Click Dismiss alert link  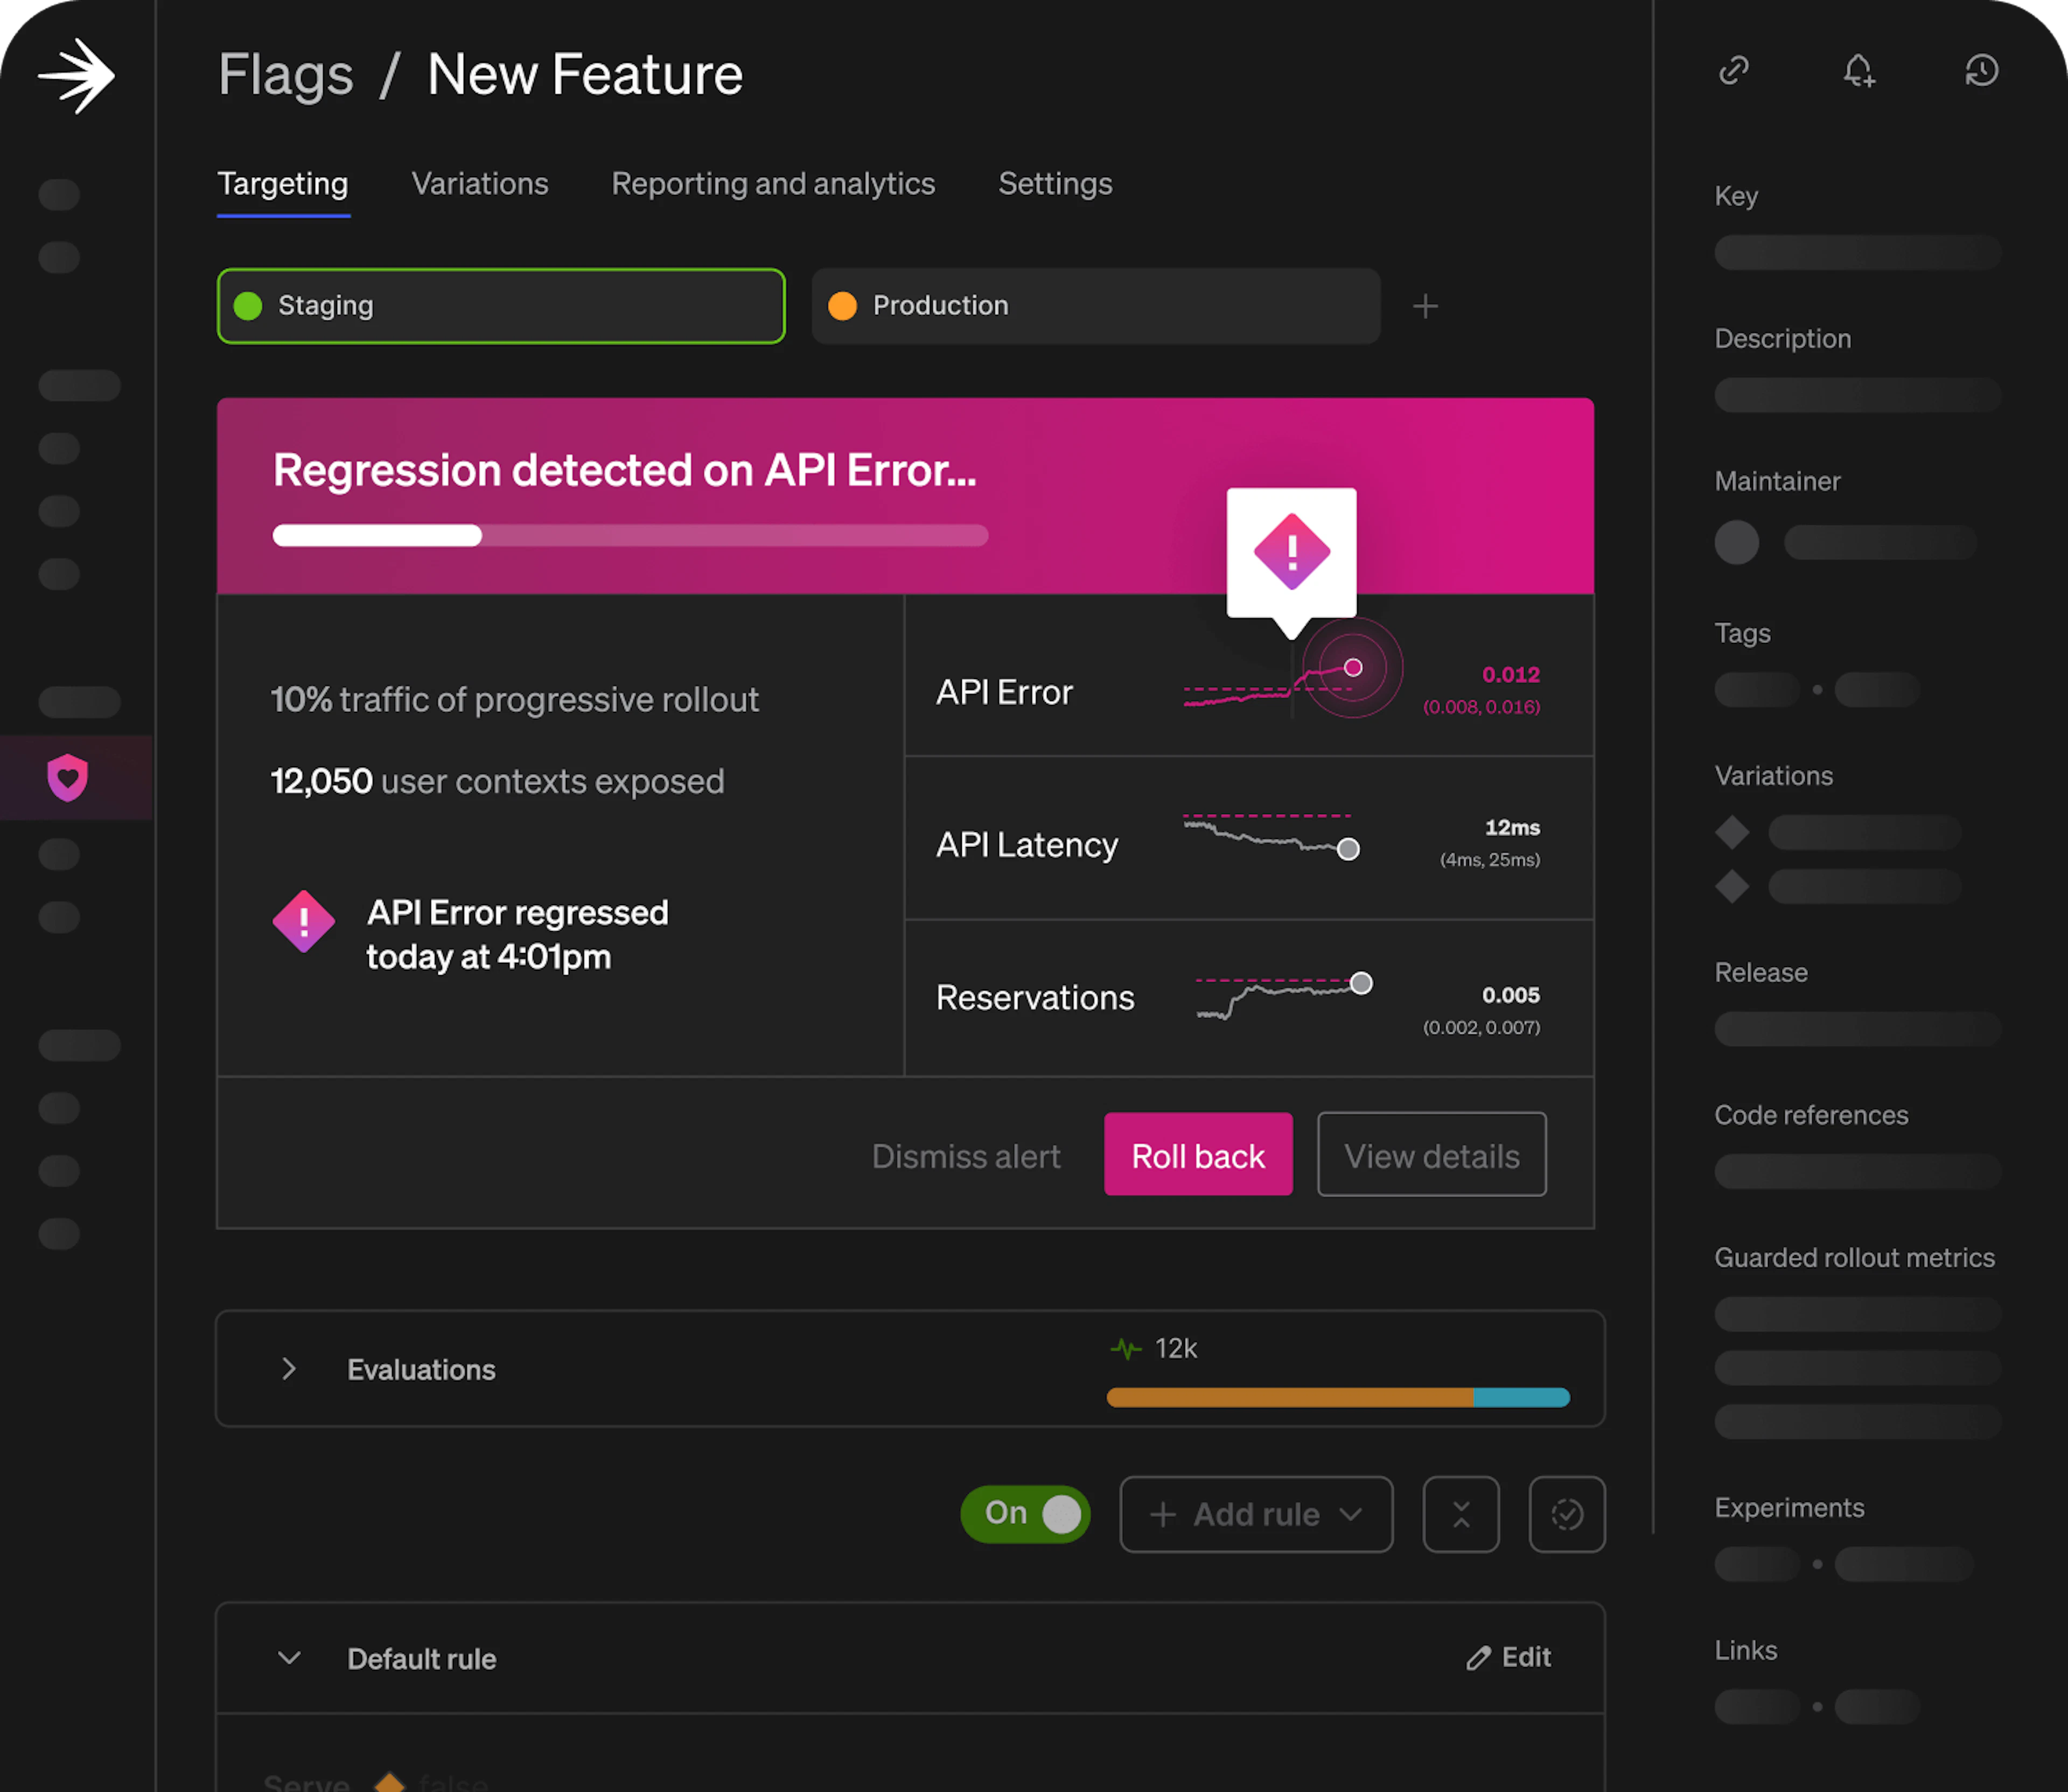pyautogui.click(x=965, y=1156)
